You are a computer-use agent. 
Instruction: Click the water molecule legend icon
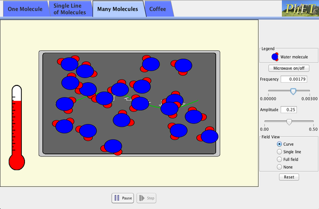pos(275,57)
